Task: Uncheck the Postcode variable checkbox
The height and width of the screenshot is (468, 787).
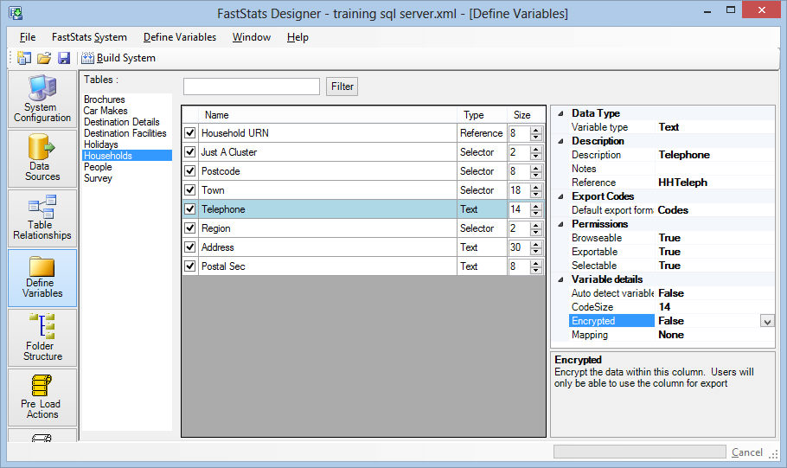Action: 189,171
